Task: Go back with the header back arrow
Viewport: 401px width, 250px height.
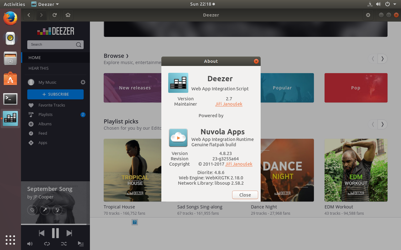Action: (x=29, y=15)
